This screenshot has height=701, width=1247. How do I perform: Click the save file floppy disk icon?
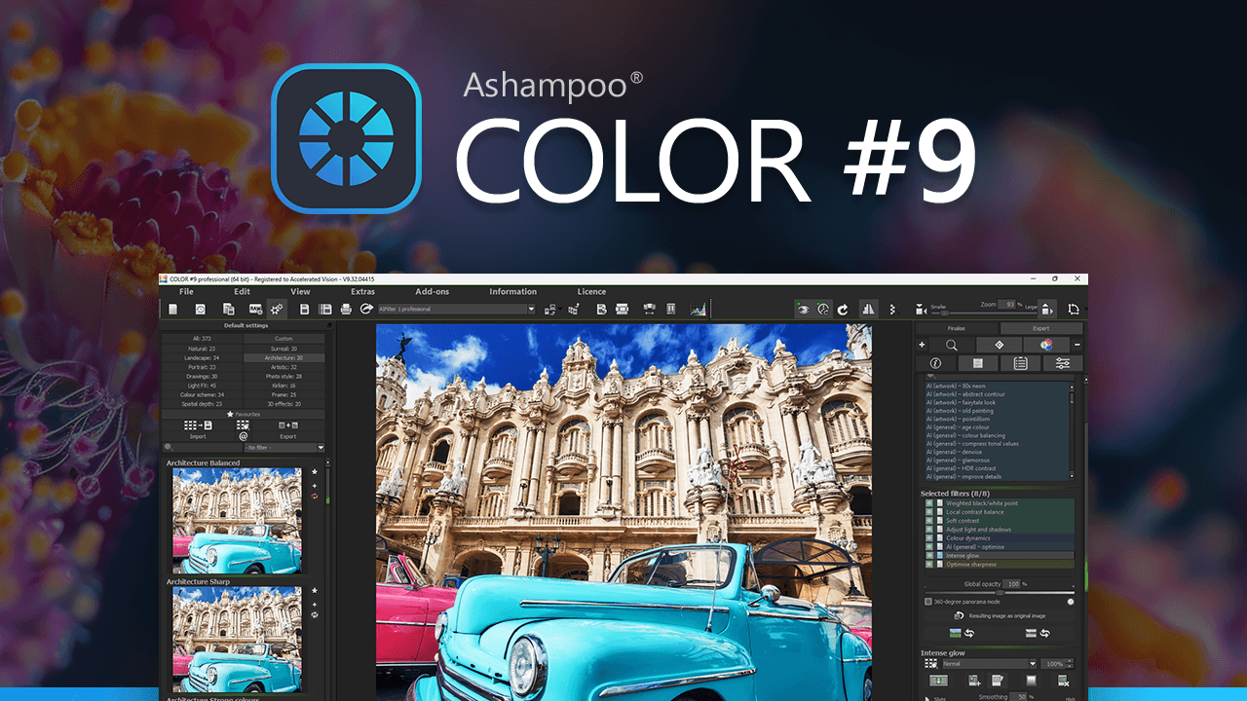304,309
